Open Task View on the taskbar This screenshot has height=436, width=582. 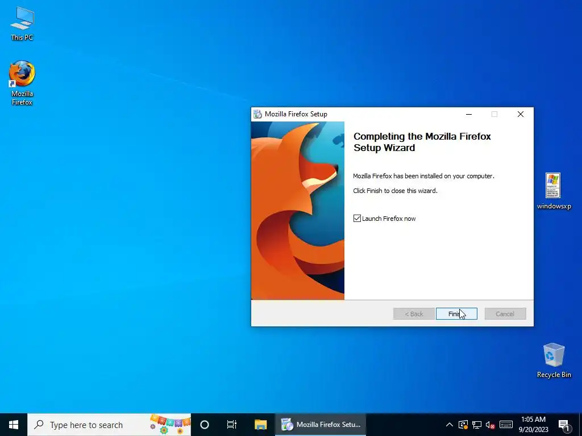pyautogui.click(x=232, y=425)
